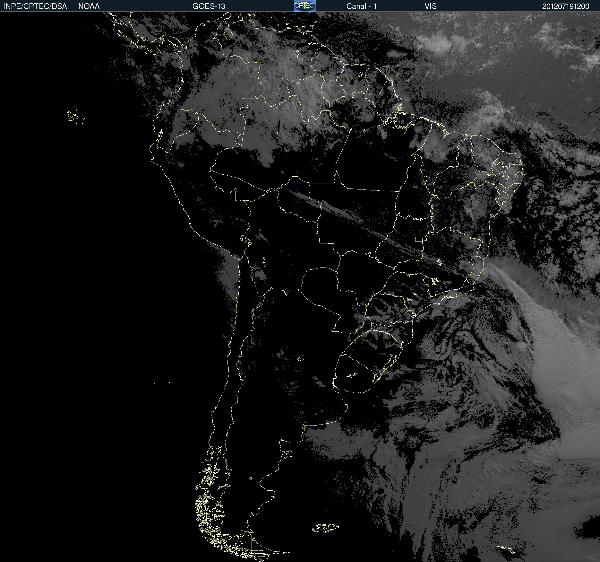Select the VIS channel label
Viewport: 600px width, 562px height.
pos(431,6)
